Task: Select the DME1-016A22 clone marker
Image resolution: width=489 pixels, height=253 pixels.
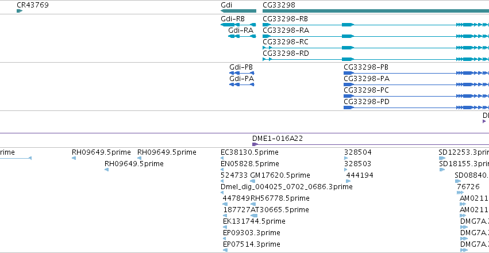Action: point(255,144)
